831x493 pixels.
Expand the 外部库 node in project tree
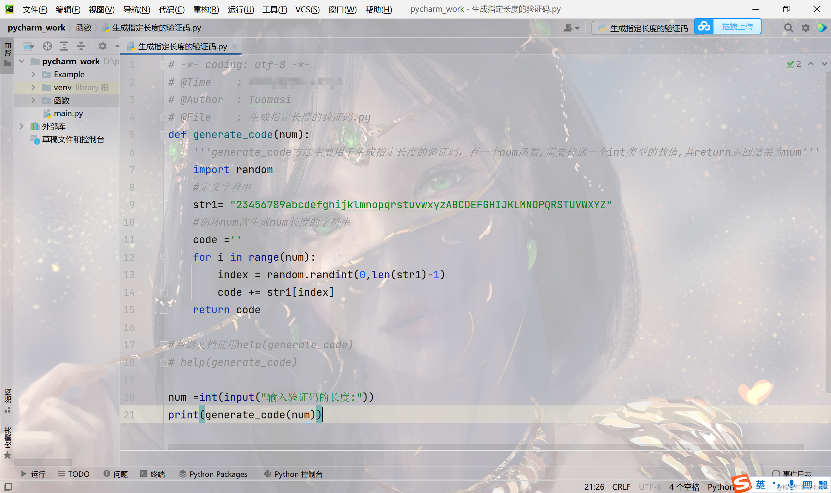tap(22, 126)
